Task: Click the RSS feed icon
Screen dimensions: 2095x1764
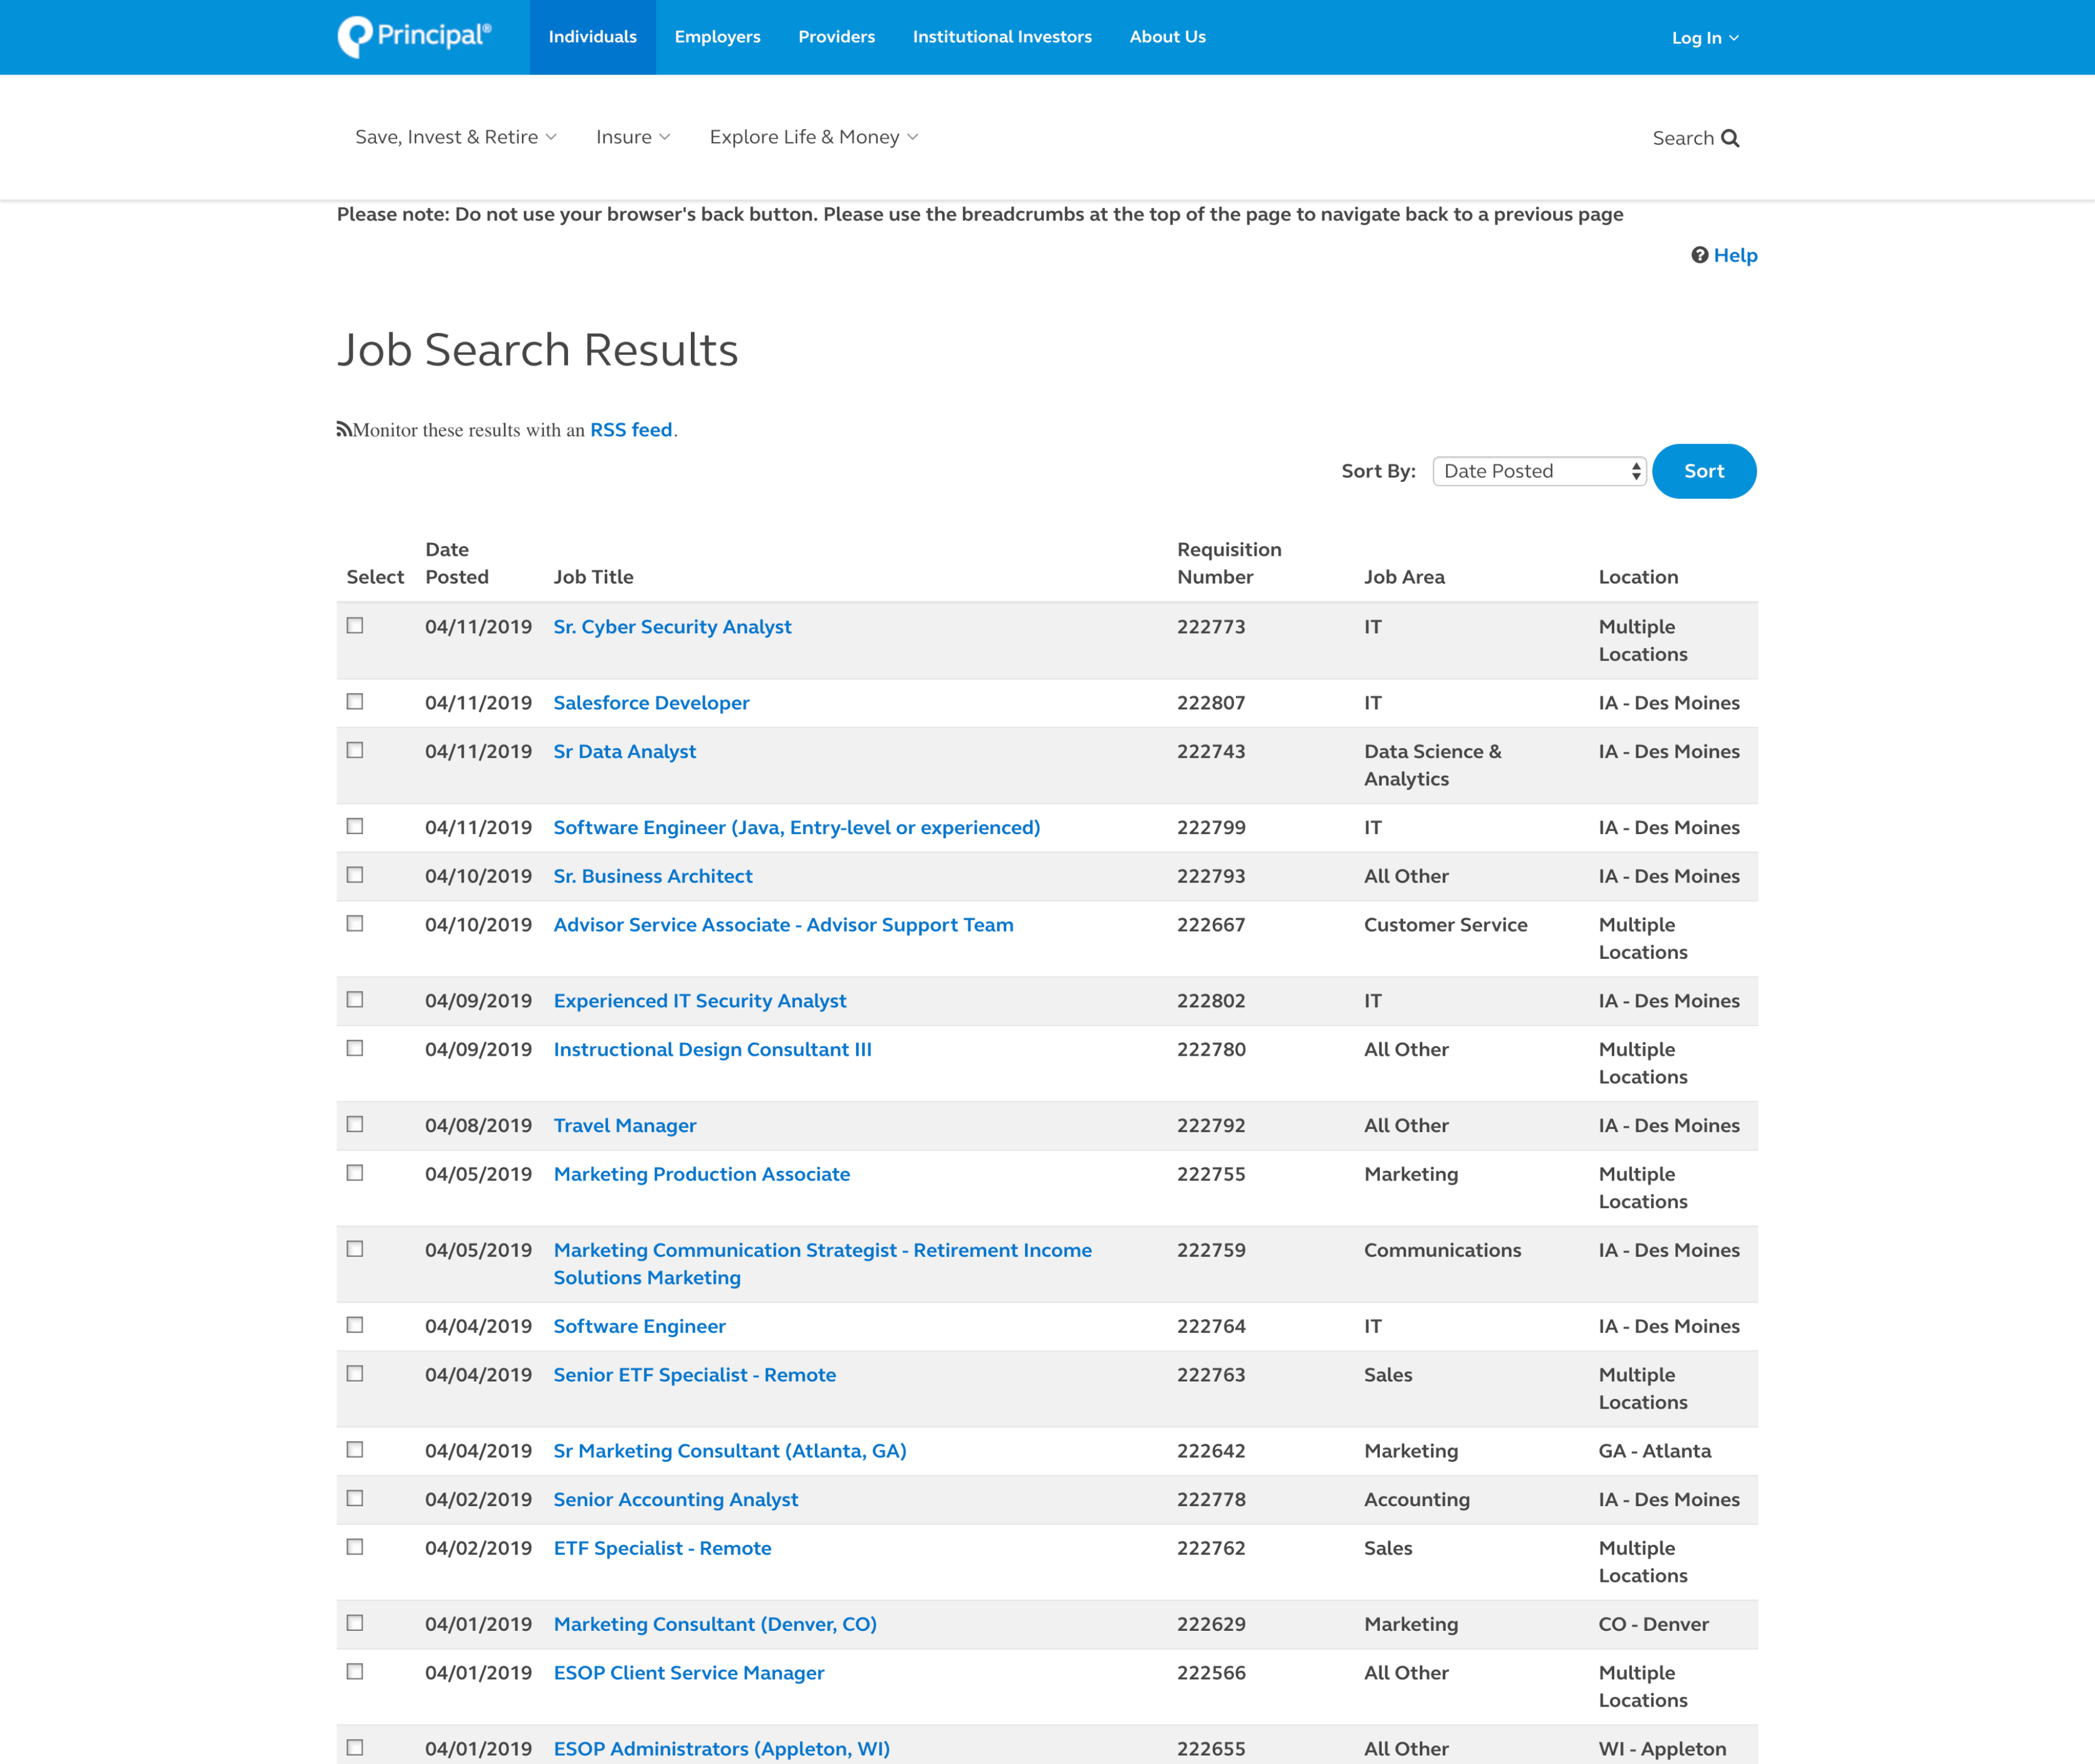Action: [x=344, y=430]
